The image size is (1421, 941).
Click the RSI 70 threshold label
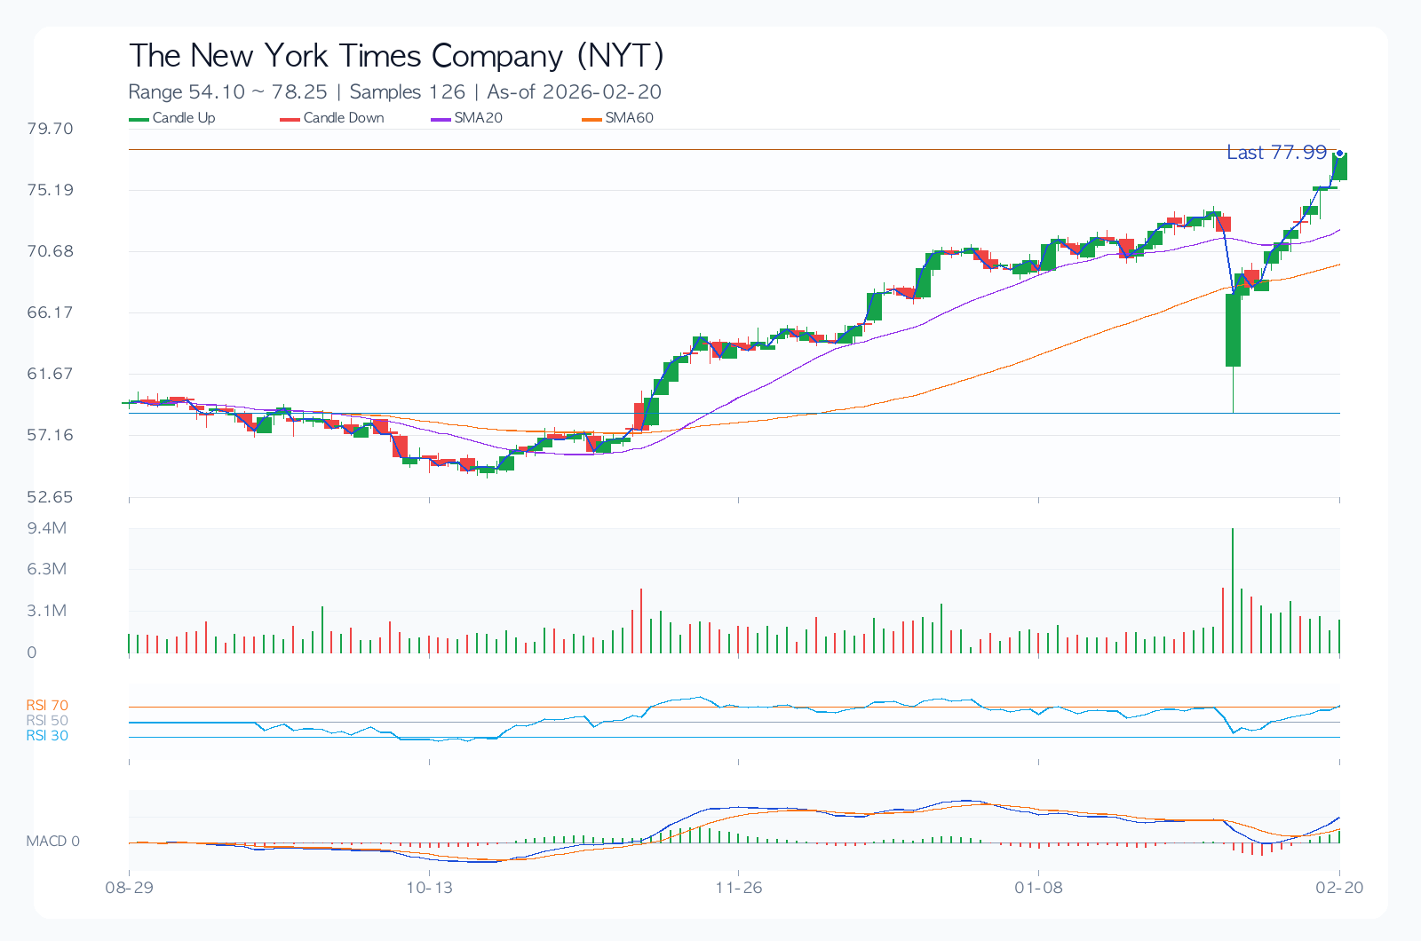tap(47, 706)
